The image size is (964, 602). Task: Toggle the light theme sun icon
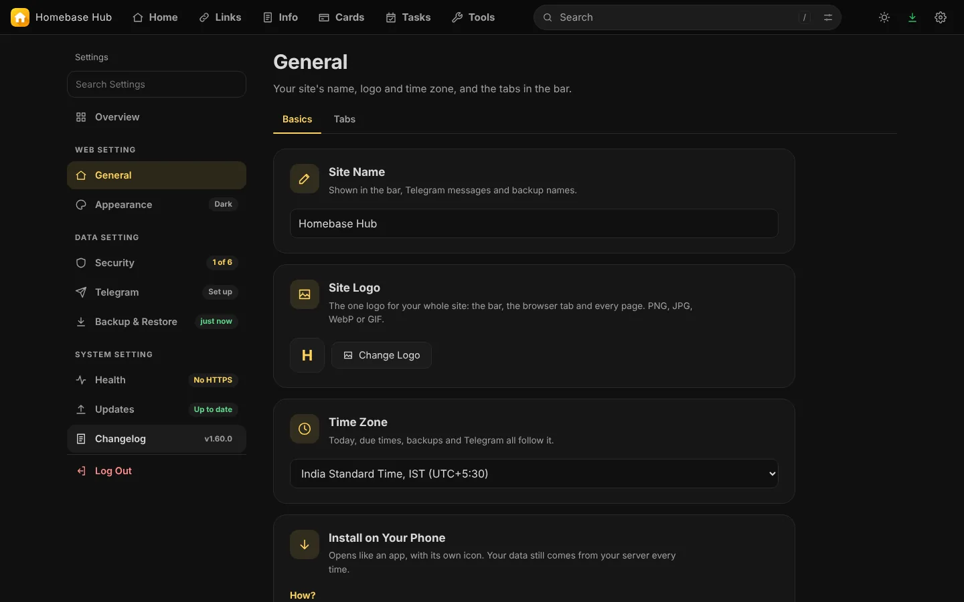click(884, 17)
